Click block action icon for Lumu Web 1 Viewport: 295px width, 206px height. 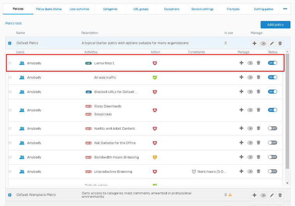point(155,63)
